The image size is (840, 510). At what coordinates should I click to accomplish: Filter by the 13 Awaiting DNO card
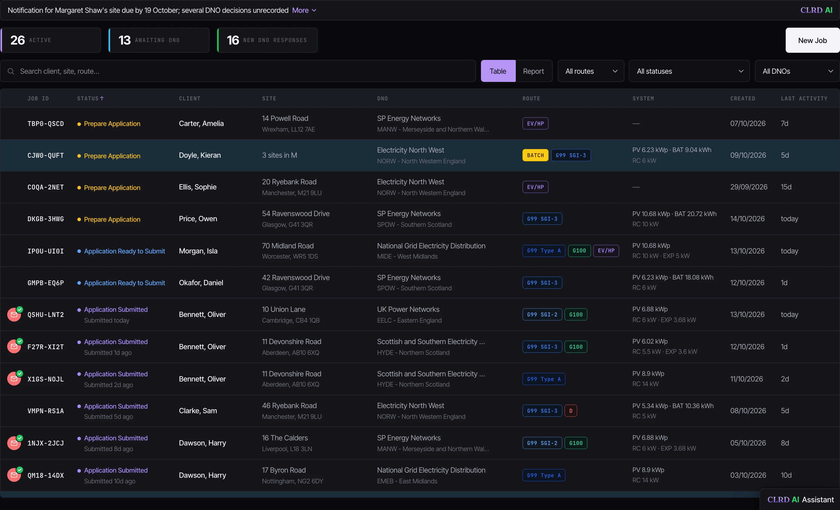159,40
